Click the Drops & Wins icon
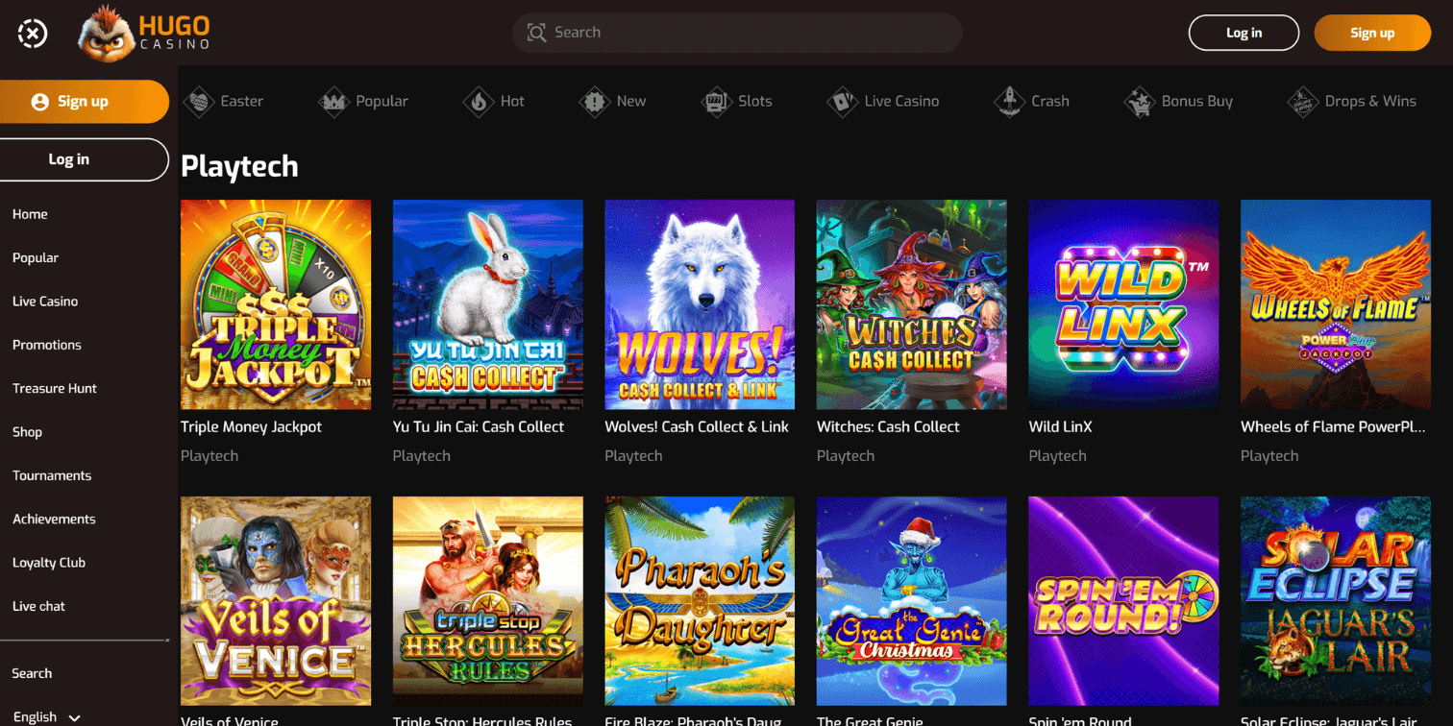 pos(1302,101)
